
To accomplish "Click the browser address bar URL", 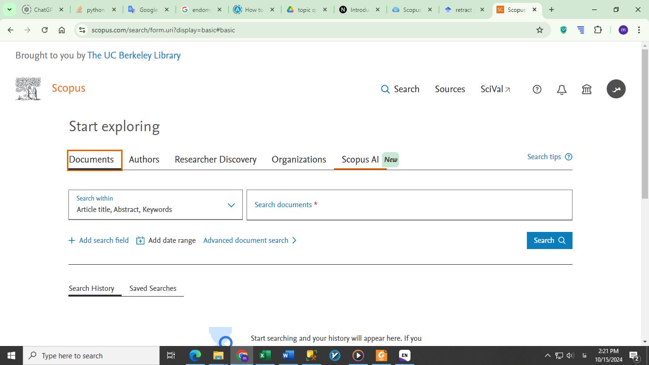I will tap(163, 30).
